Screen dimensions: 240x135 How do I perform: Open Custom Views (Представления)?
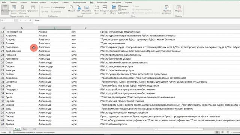(33, 9)
